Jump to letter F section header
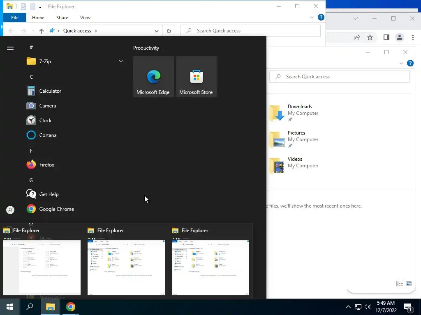This screenshot has height=315, width=421. pyautogui.click(x=31, y=151)
